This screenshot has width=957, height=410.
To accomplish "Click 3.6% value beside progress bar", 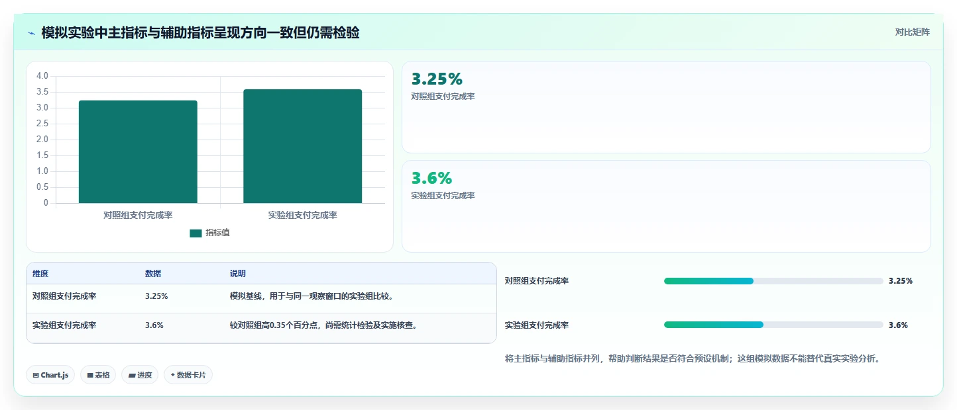I will coord(898,325).
